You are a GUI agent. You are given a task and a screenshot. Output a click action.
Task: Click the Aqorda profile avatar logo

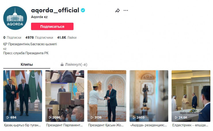tap(15, 18)
